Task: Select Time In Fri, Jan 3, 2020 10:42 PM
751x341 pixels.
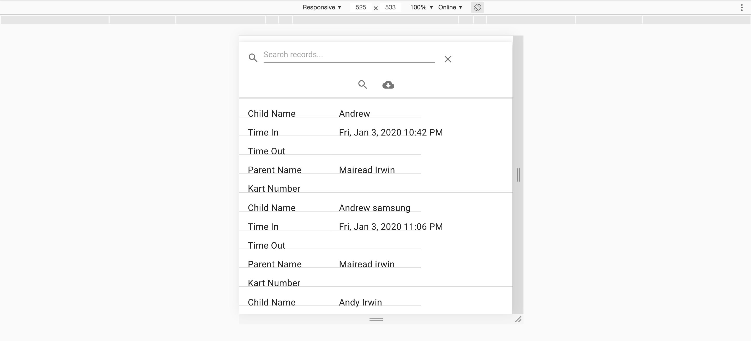Action: pyautogui.click(x=391, y=132)
